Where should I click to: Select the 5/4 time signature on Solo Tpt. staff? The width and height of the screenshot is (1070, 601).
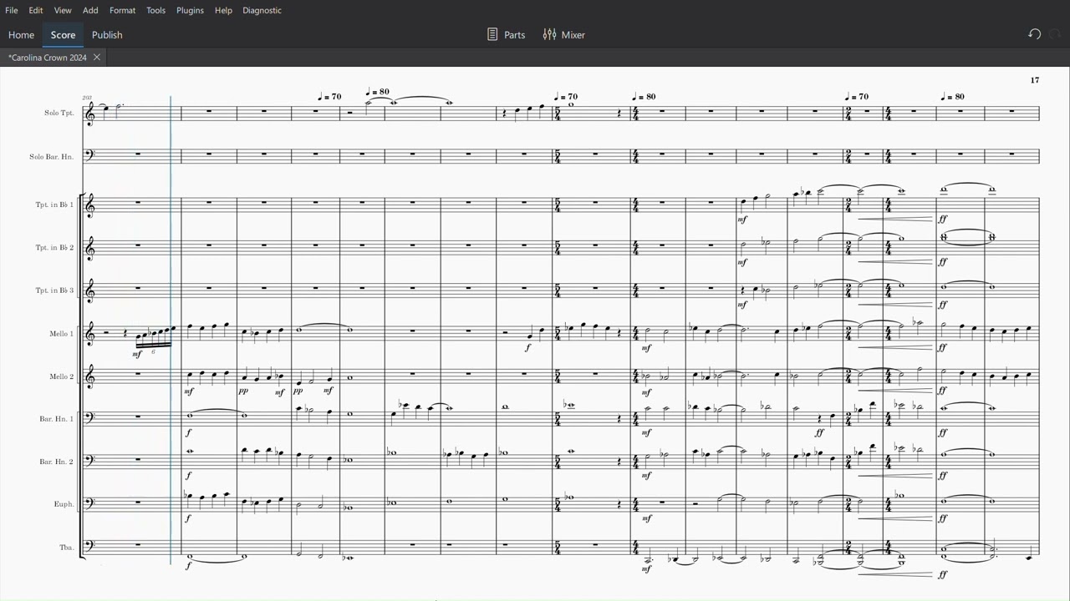coord(558,114)
